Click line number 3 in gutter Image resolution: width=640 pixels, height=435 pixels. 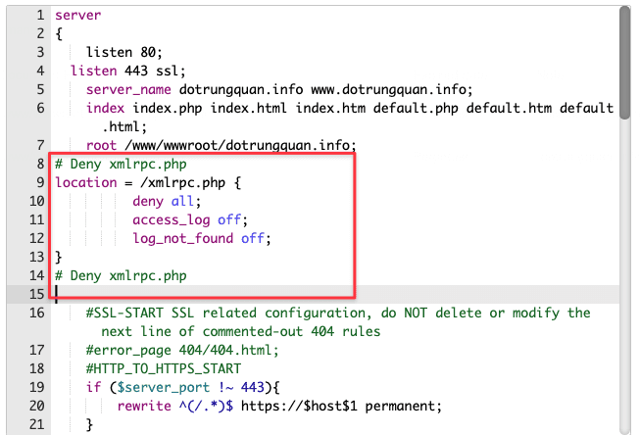(x=40, y=52)
